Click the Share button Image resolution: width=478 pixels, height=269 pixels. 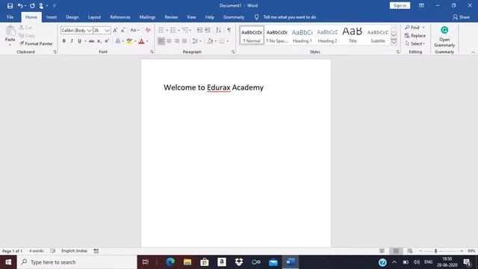(x=461, y=17)
